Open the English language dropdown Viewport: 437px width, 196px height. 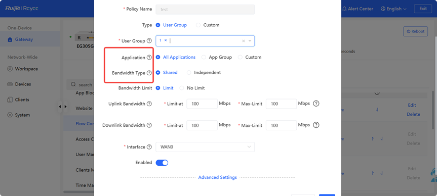tap(394, 9)
